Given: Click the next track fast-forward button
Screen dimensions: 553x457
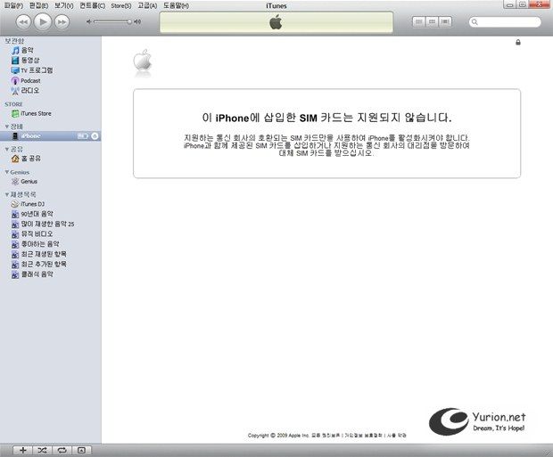Looking at the screenshot, I should pyautogui.click(x=62, y=22).
